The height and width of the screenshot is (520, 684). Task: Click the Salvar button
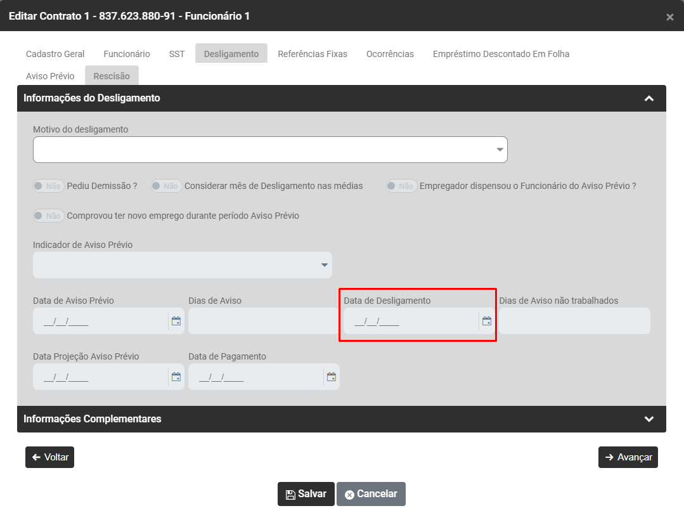pos(306,494)
